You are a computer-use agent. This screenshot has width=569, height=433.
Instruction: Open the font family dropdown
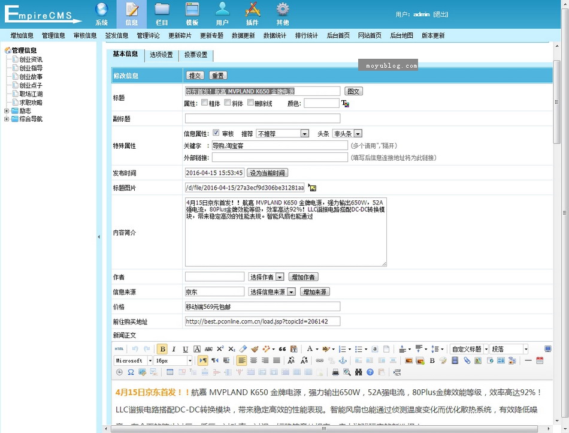point(133,360)
